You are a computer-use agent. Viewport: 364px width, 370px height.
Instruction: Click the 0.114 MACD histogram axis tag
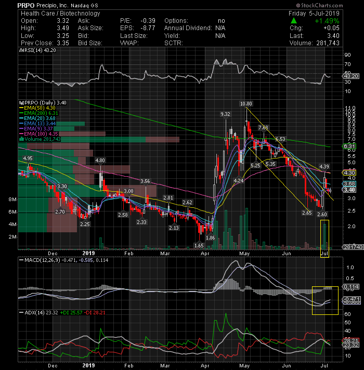(x=350, y=287)
